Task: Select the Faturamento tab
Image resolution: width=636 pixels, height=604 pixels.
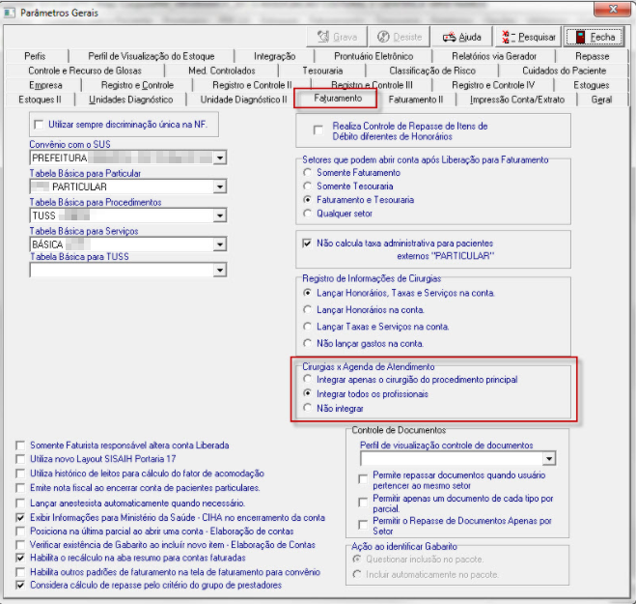Action: [x=338, y=99]
